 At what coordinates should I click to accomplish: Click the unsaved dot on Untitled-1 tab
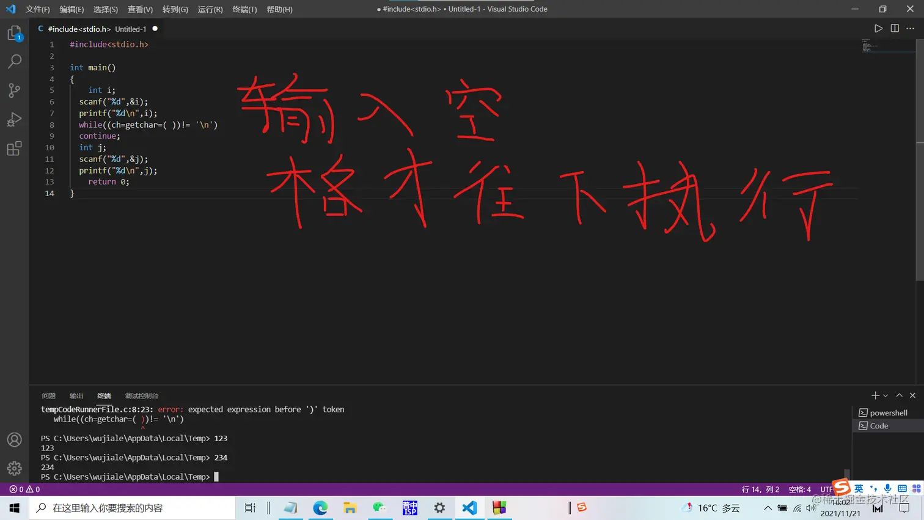click(155, 29)
